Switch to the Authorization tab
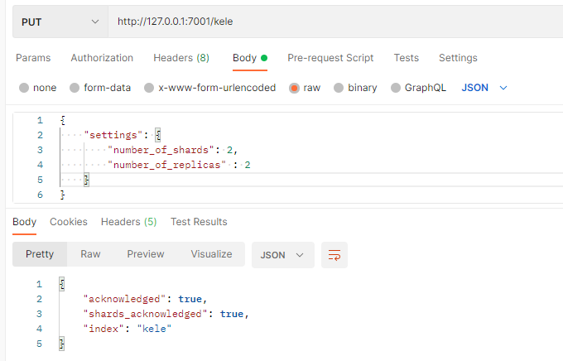563x361 pixels. point(102,58)
